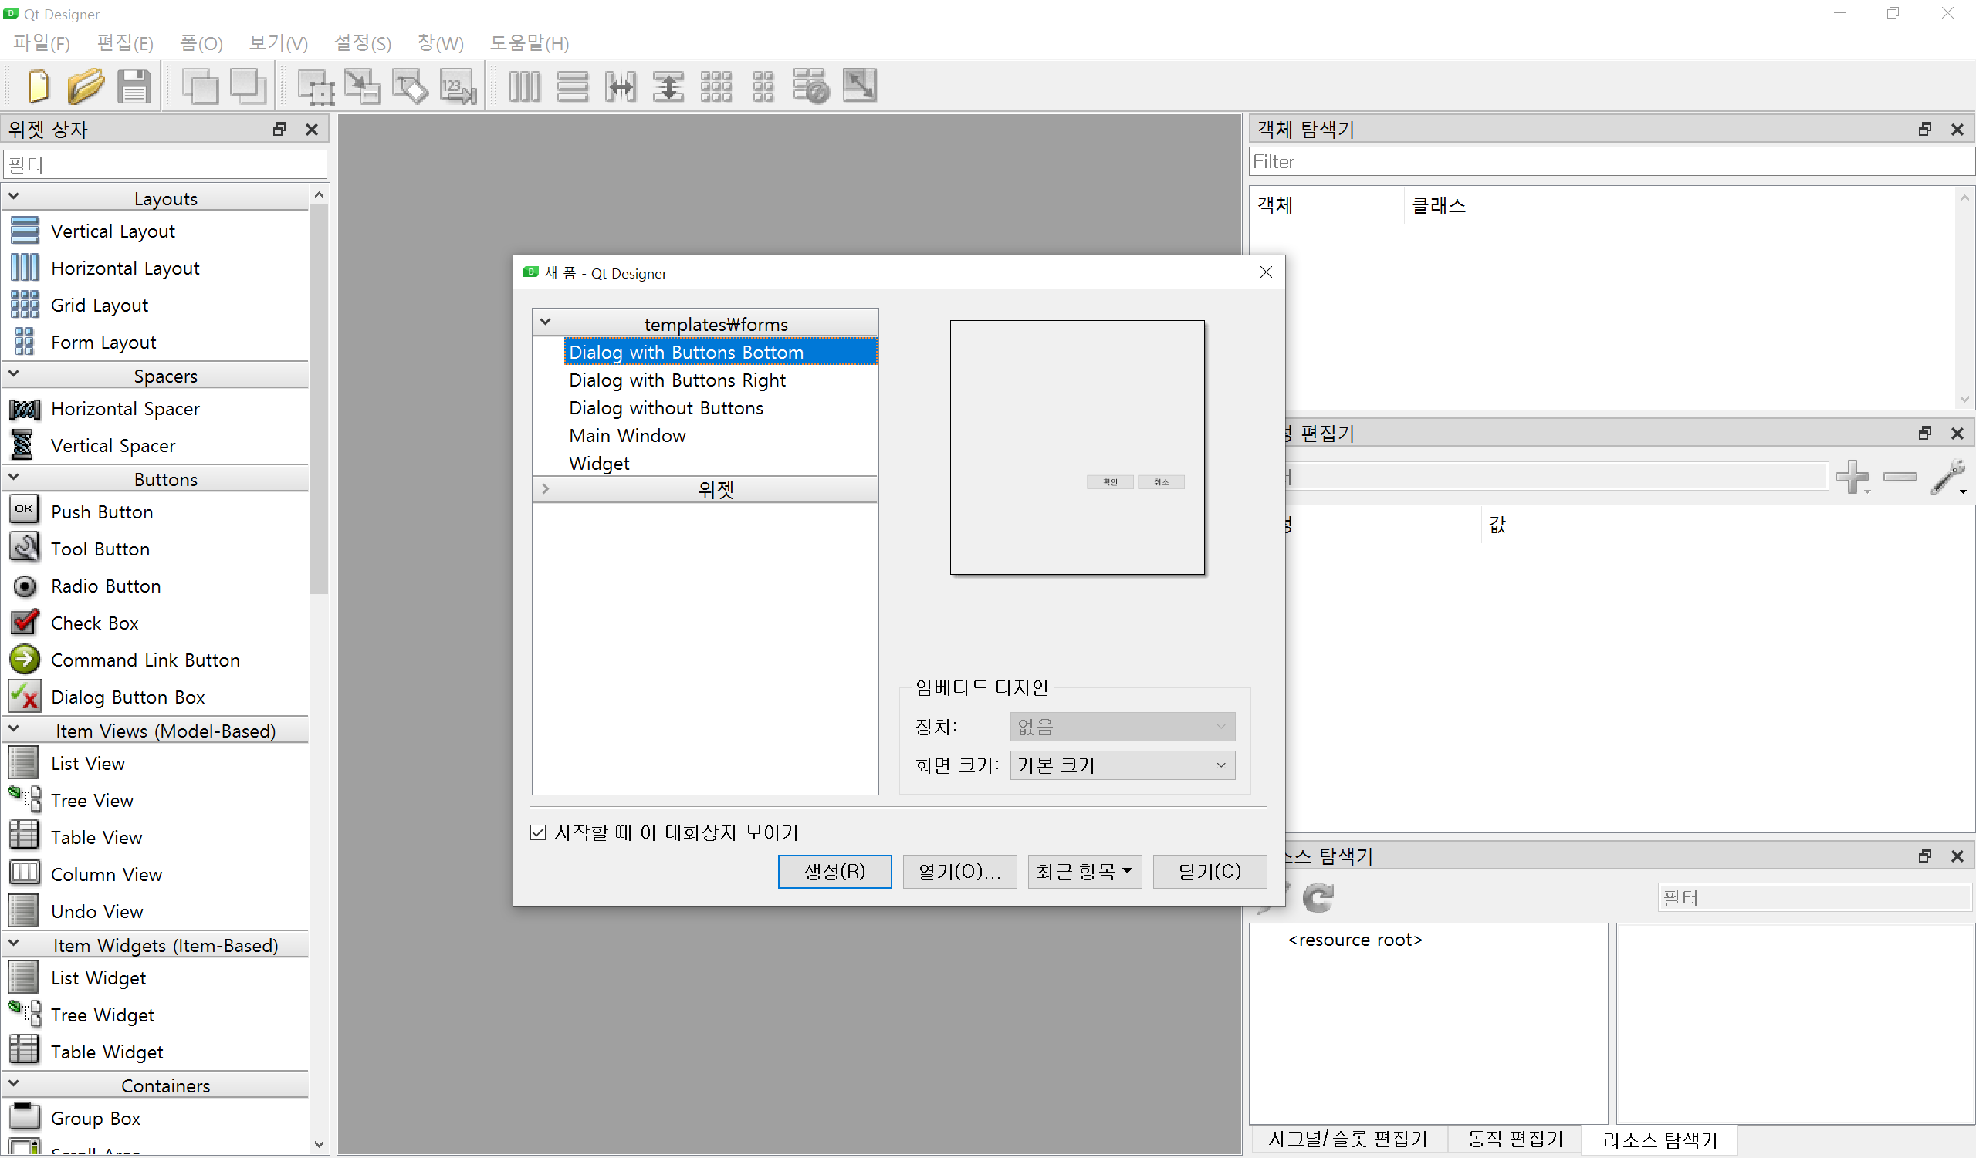Viewport: 1976px width, 1158px height.
Task: Click the green plus add property icon
Action: (x=1853, y=477)
